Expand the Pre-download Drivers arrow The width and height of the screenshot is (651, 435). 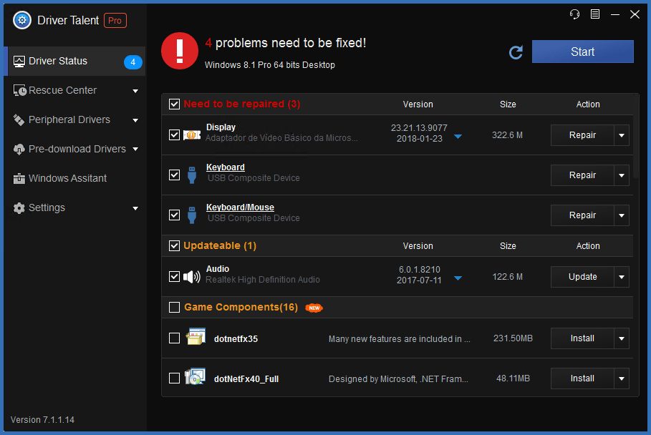(x=135, y=150)
